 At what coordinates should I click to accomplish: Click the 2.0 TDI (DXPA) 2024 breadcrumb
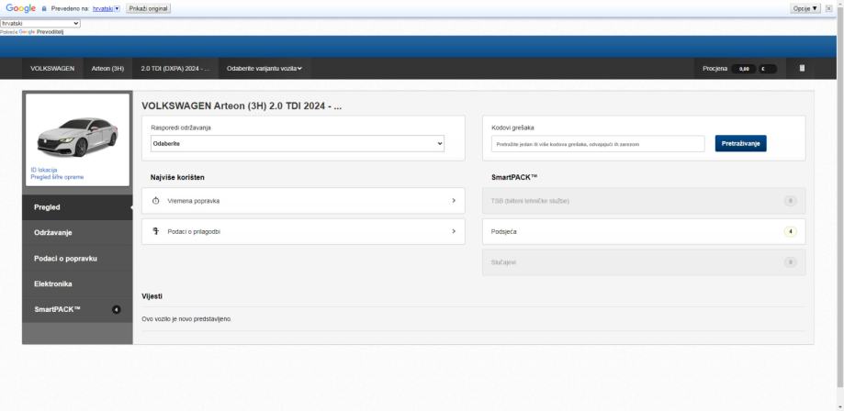click(175, 68)
